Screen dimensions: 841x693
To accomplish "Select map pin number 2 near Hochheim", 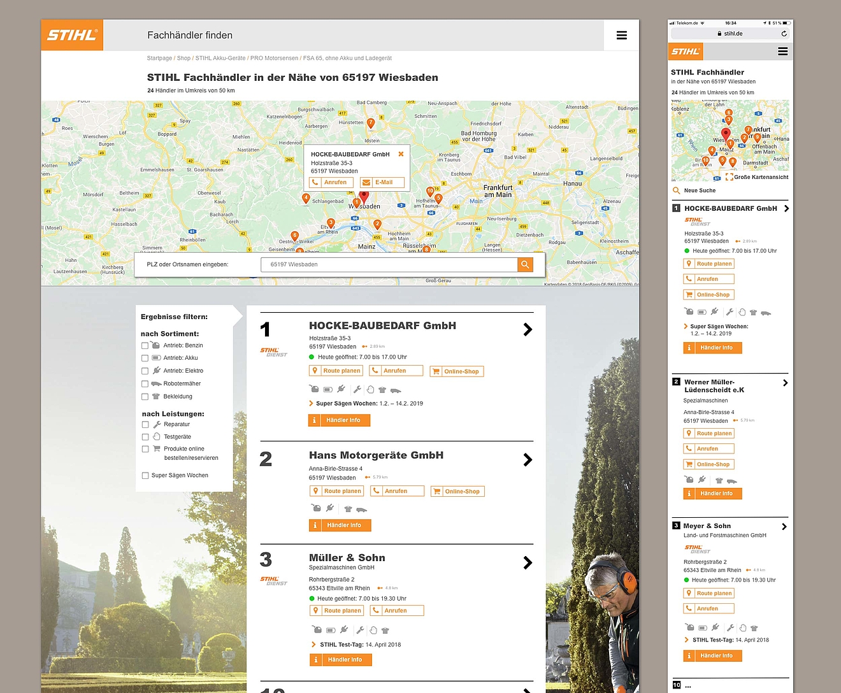I will [x=377, y=224].
